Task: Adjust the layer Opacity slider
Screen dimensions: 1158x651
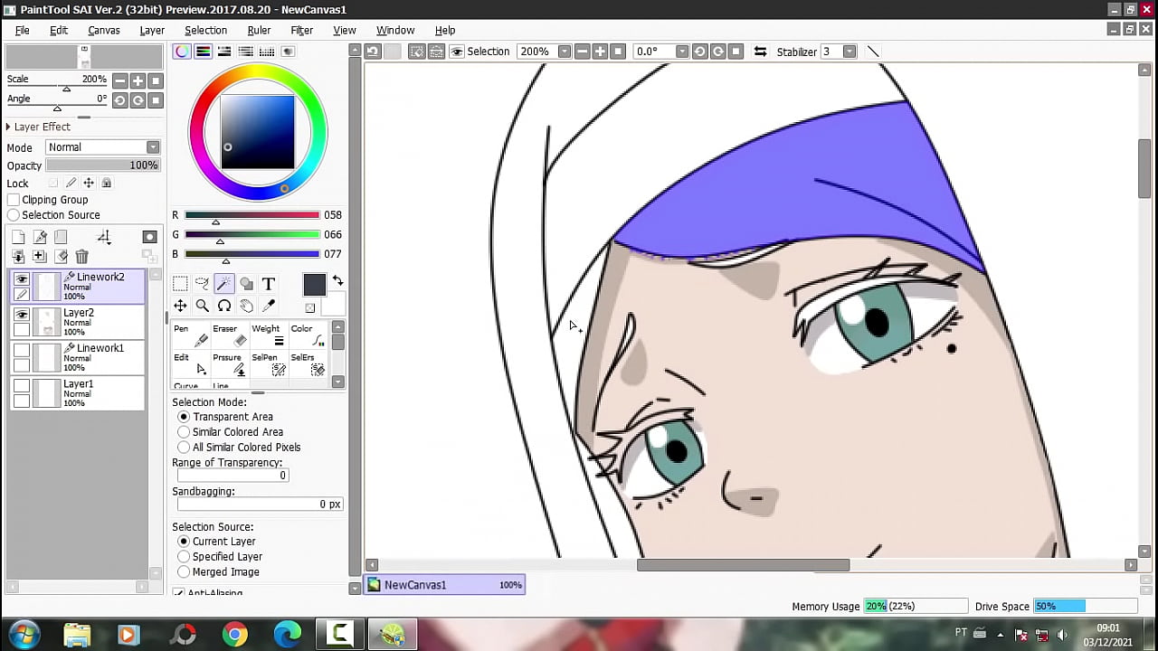Action: [x=102, y=165]
